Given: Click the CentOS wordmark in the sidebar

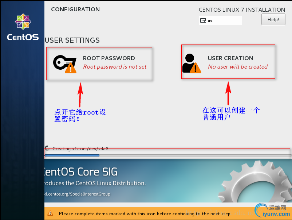Looking at the screenshot, I should pyautogui.click(x=23, y=37).
